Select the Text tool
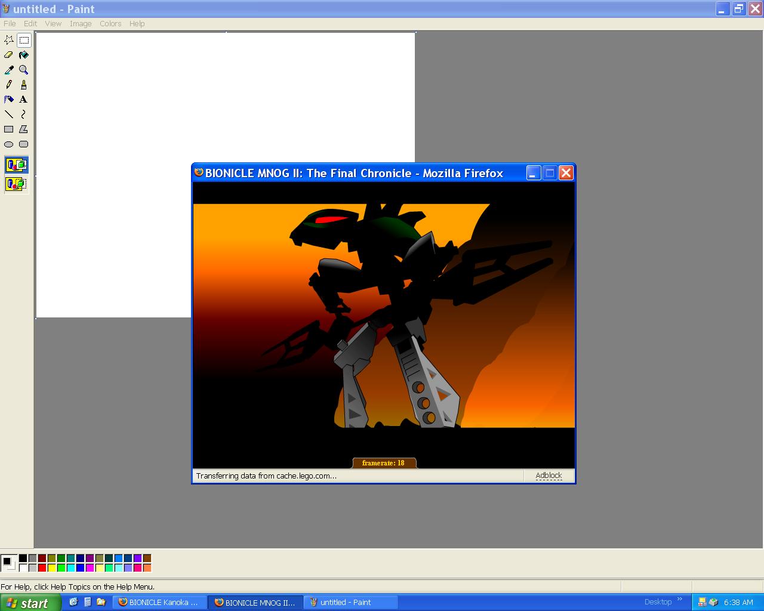The height and width of the screenshot is (611, 764). click(x=24, y=100)
